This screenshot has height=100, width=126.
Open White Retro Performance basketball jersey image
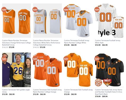click(48, 21)
